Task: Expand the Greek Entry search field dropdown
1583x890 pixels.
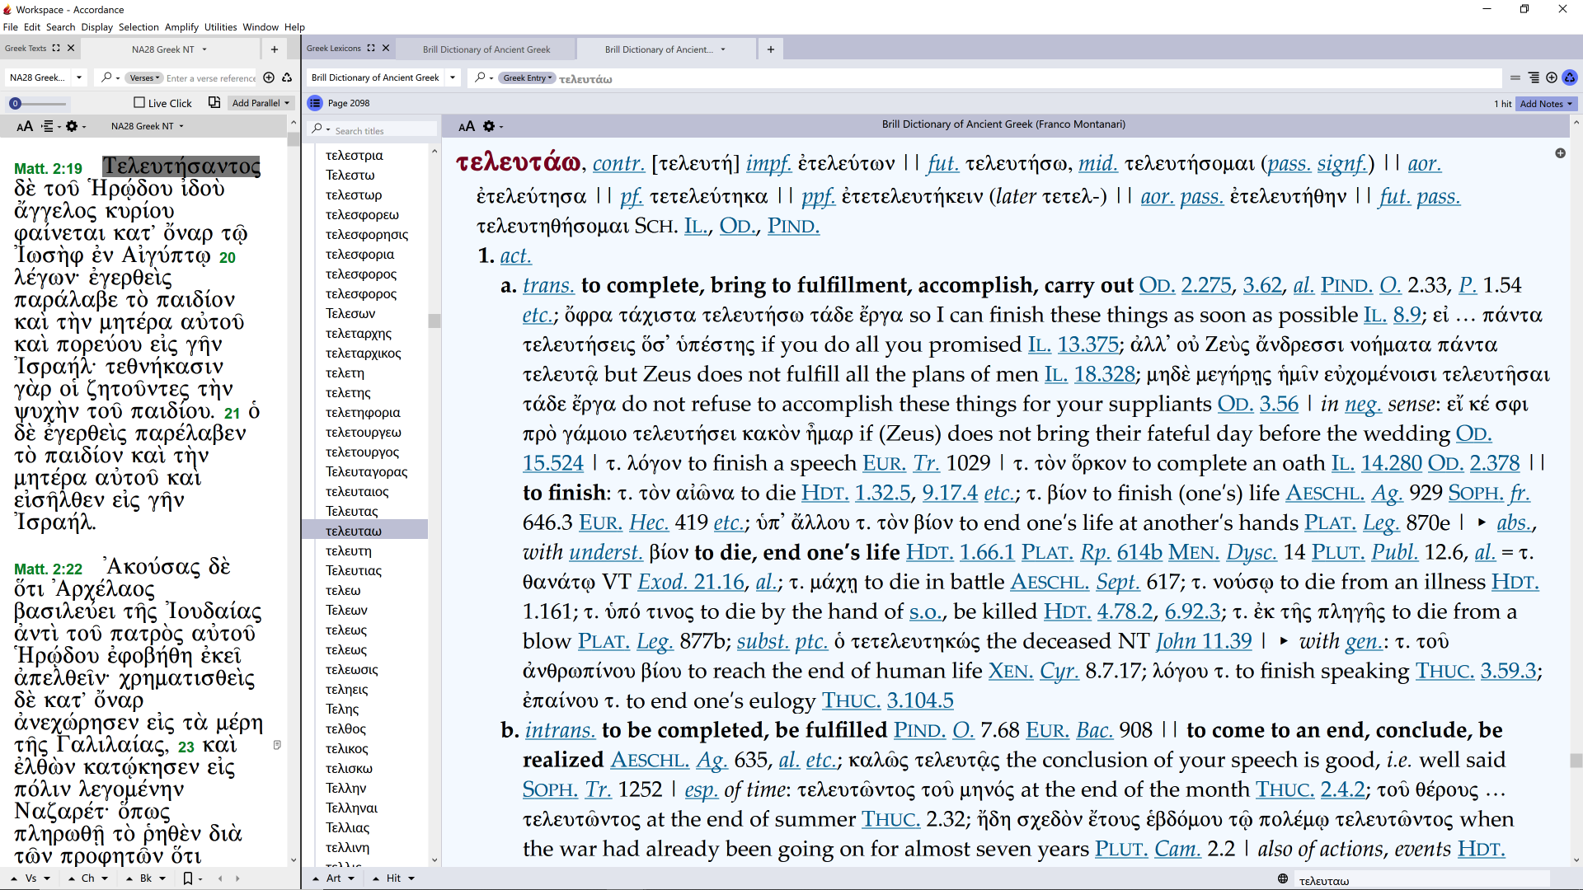Action: (528, 78)
